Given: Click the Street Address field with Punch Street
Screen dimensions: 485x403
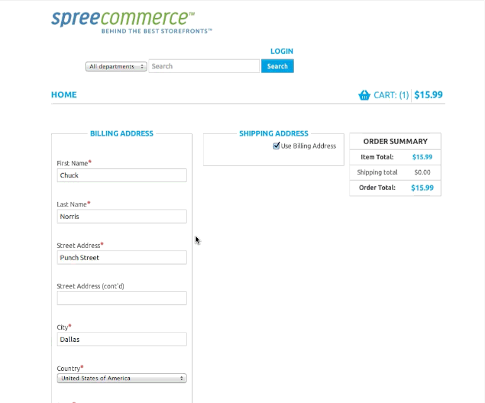Looking at the screenshot, I should [122, 258].
